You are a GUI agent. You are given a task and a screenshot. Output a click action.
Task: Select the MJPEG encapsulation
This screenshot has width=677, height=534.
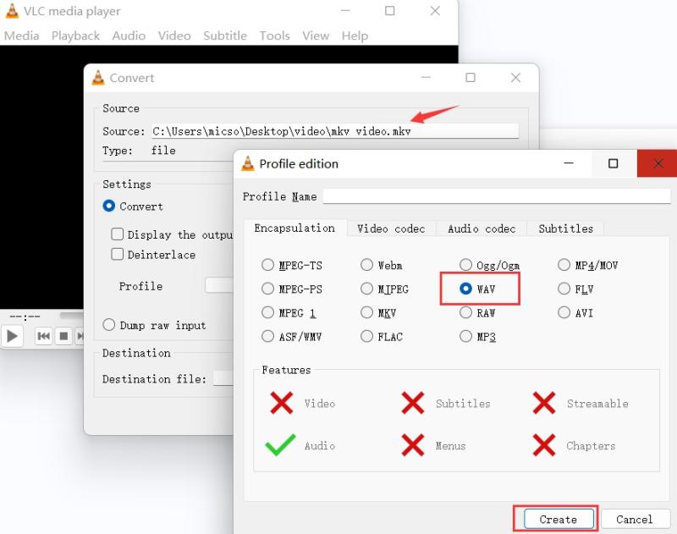tap(366, 289)
